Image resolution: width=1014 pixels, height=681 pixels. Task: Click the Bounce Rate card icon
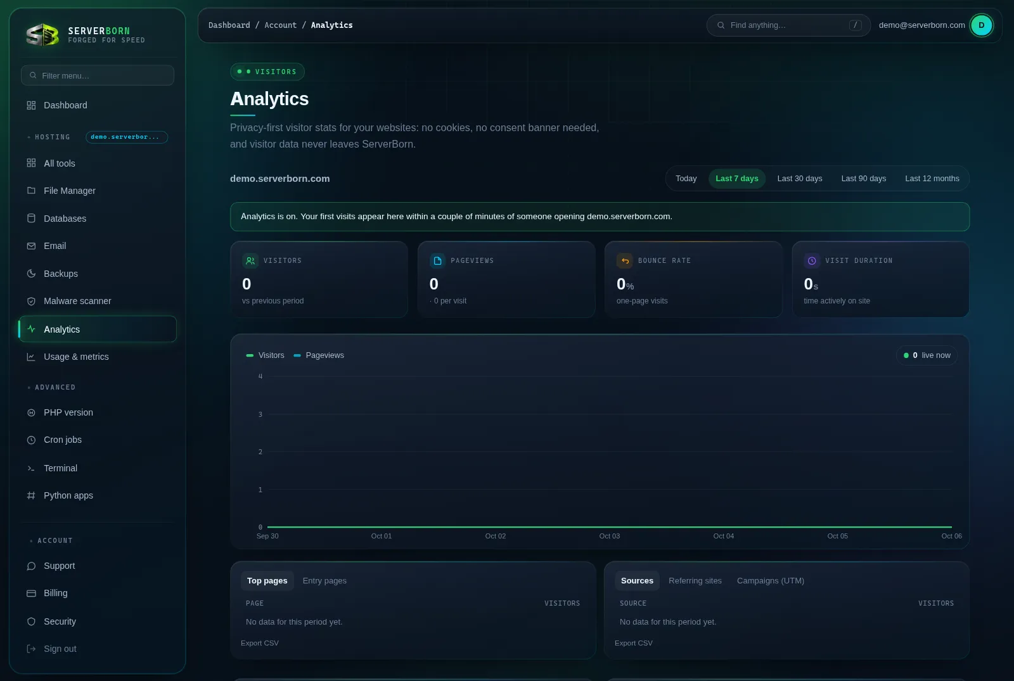coord(625,260)
